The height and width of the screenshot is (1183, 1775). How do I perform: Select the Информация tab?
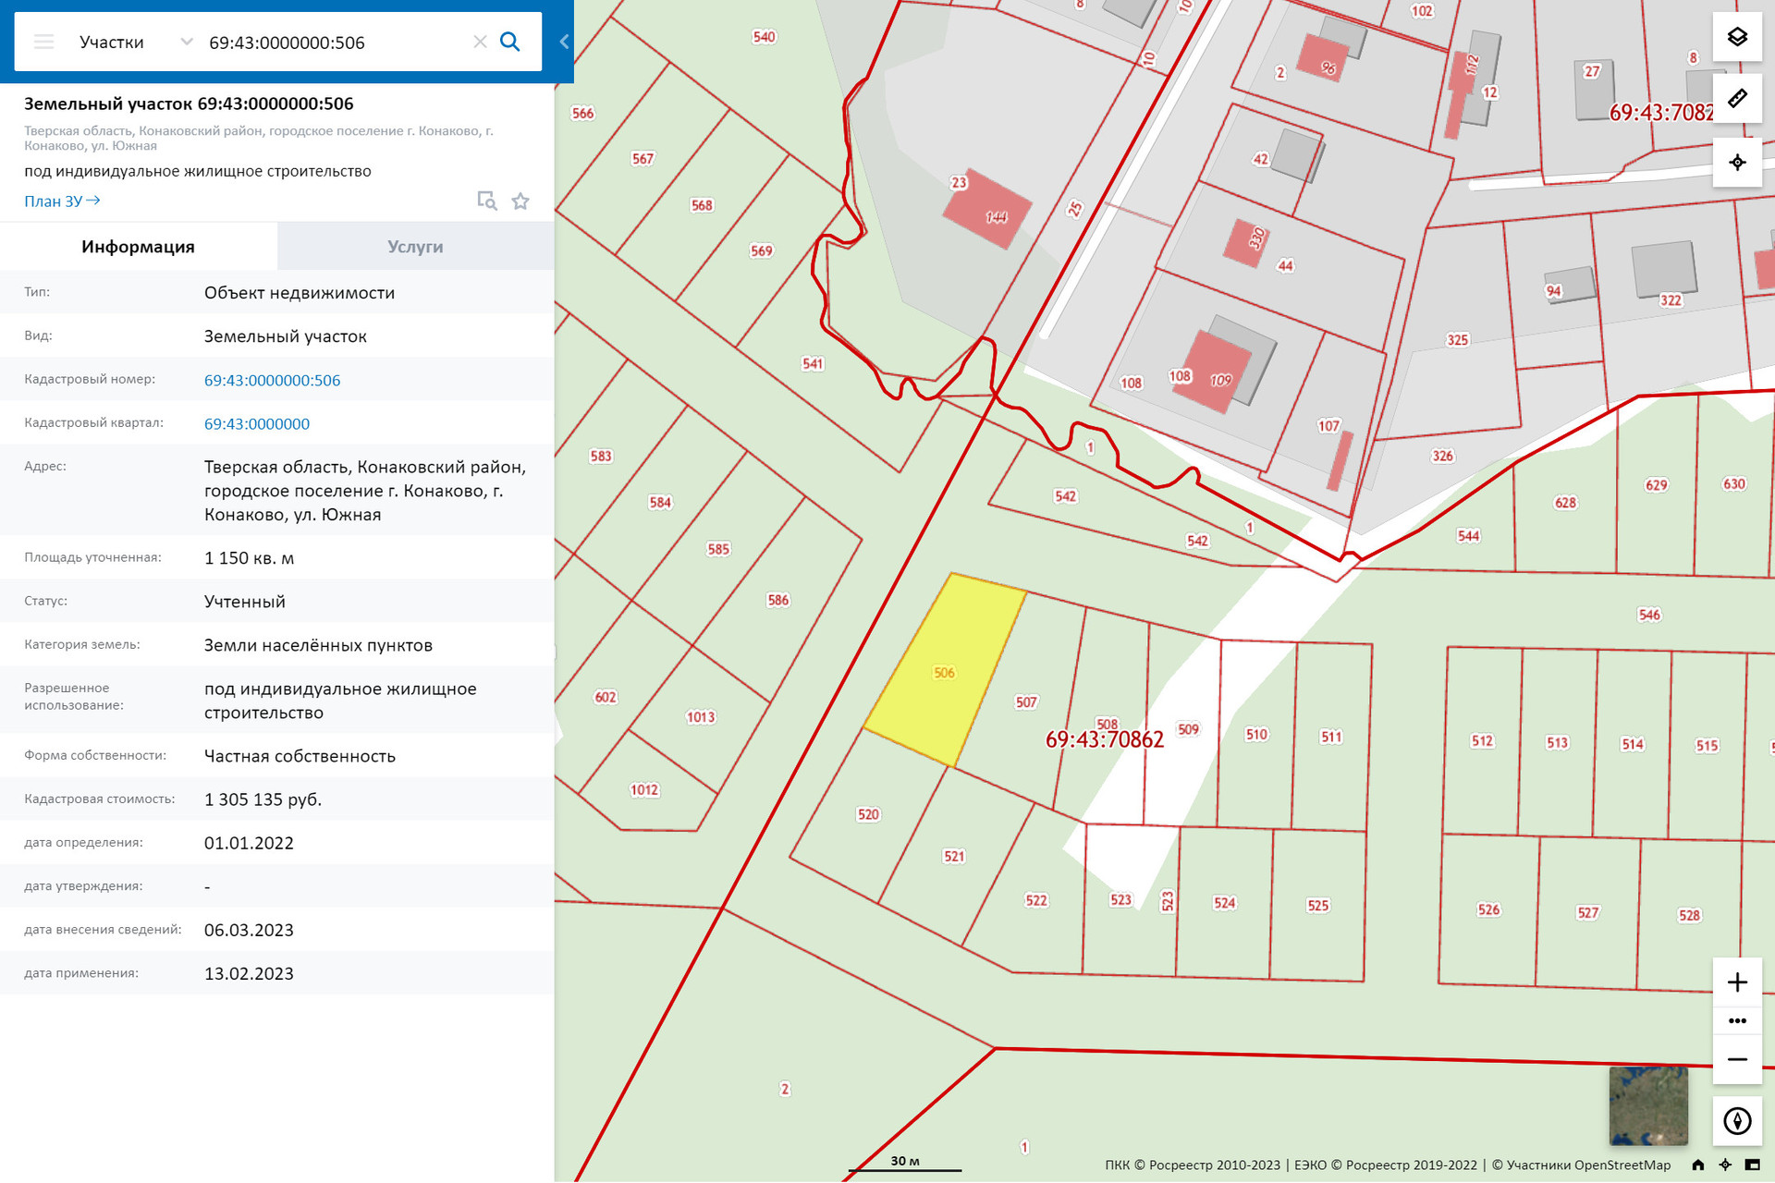[x=138, y=247]
